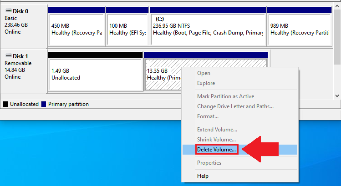The width and height of the screenshot is (341, 186).
Task: Click the scrollbar down arrow
Action: pos(337,96)
